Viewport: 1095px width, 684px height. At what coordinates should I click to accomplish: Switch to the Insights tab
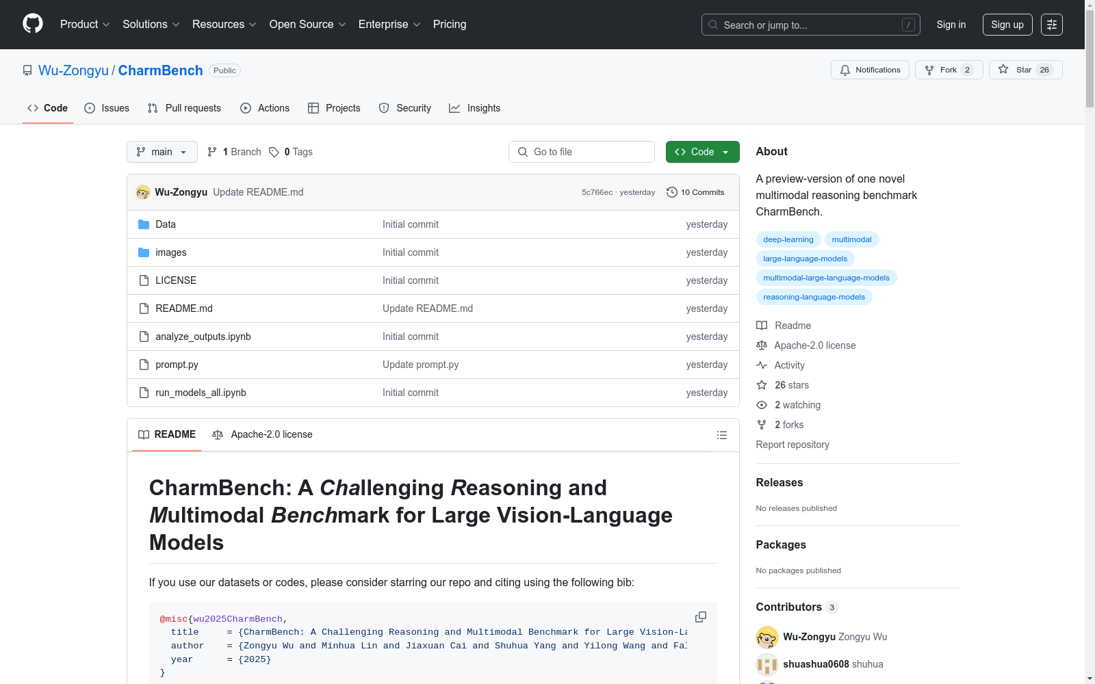(475, 108)
